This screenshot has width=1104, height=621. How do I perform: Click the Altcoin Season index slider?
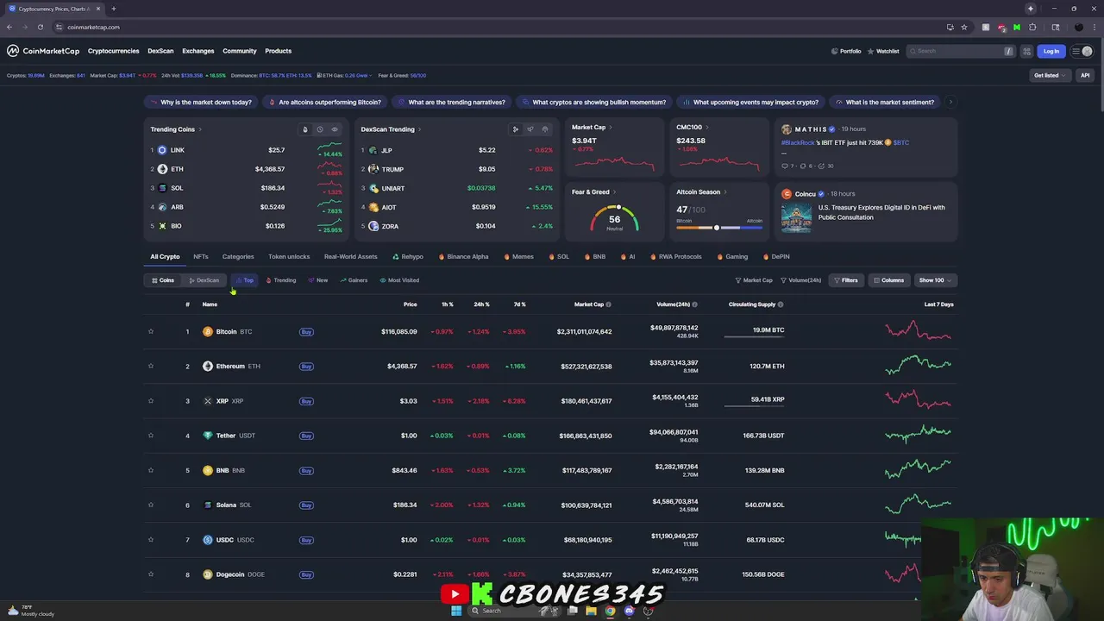pyautogui.click(x=718, y=228)
